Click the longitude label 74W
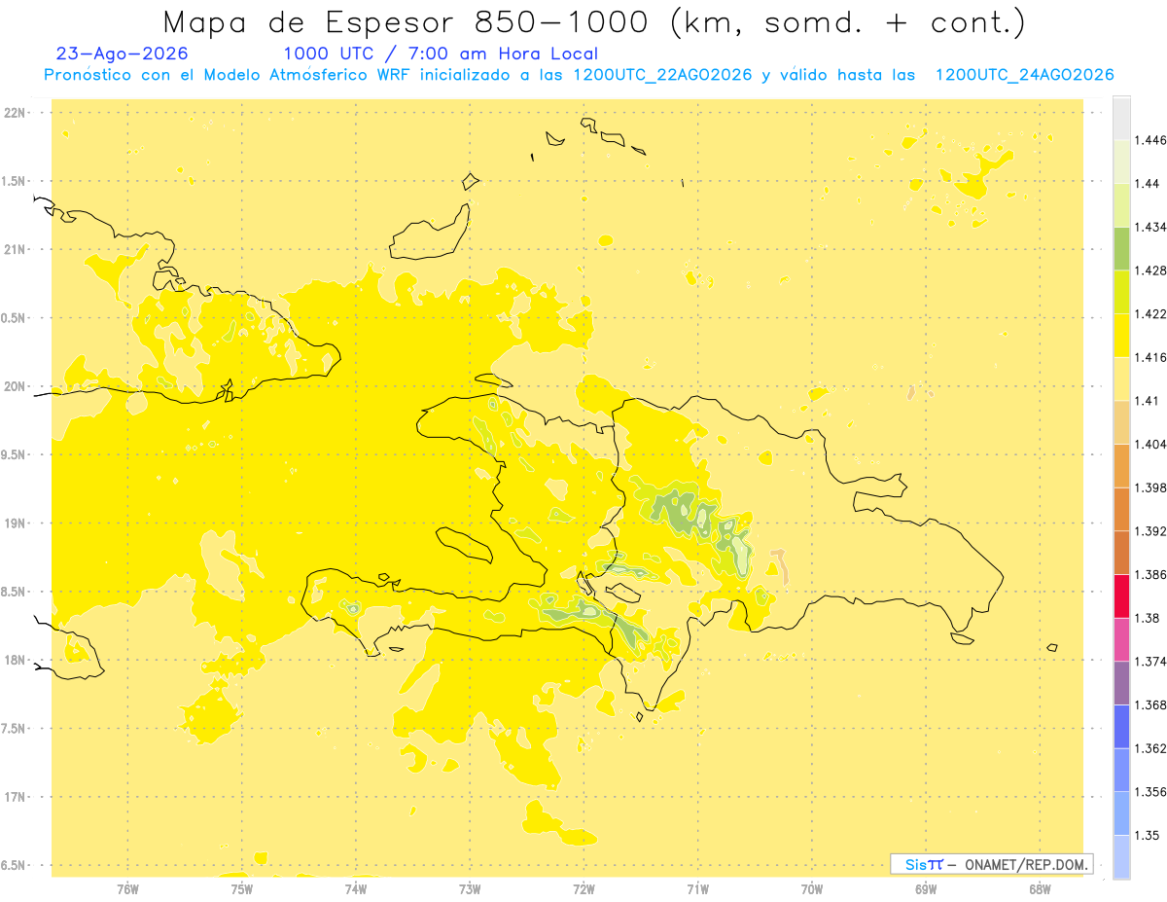Image resolution: width=1167 pixels, height=902 pixels. [x=356, y=889]
